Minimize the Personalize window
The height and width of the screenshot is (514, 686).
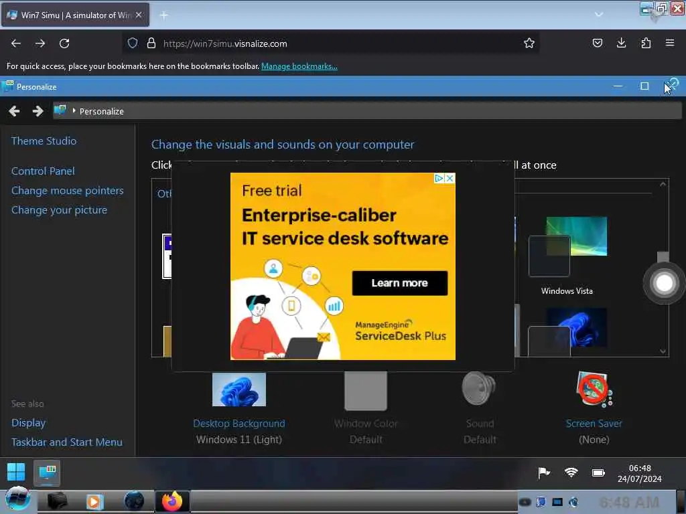pyautogui.click(x=618, y=86)
